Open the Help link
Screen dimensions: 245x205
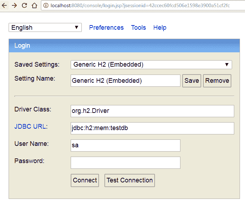(x=160, y=28)
